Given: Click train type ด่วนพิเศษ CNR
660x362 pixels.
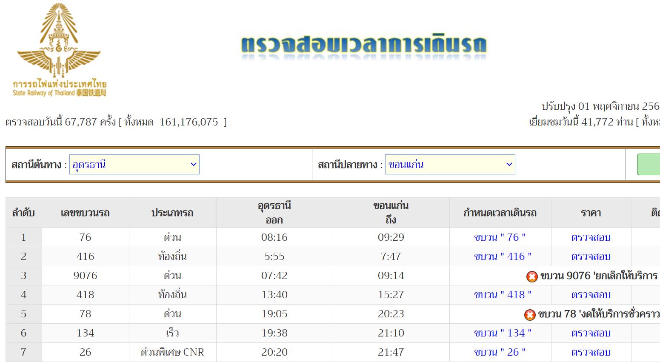Looking at the screenshot, I should (x=172, y=352).
